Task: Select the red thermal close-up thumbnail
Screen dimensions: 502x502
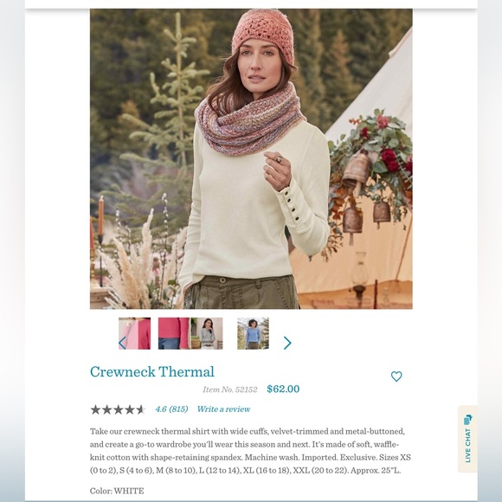Action: click(174, 333)
